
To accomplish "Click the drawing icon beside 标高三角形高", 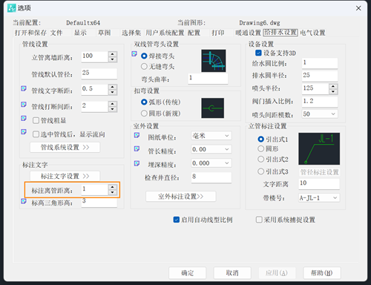I will tap(24, 201).
